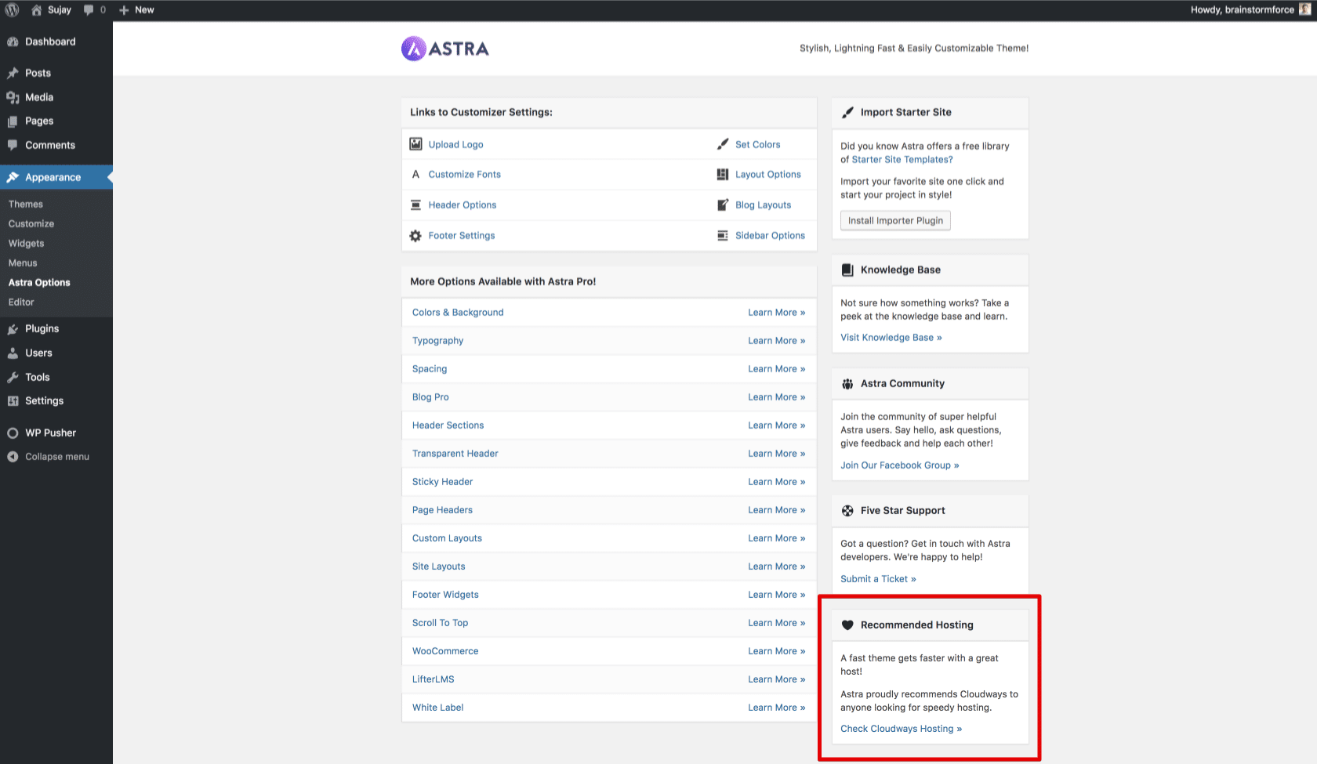The height and width of the screenshot is (764, 1317).
Task: Open Customize Fonts link
Action: coord(464,175)
